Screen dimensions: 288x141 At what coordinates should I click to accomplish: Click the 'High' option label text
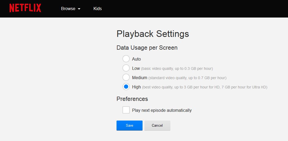point(136,87)
